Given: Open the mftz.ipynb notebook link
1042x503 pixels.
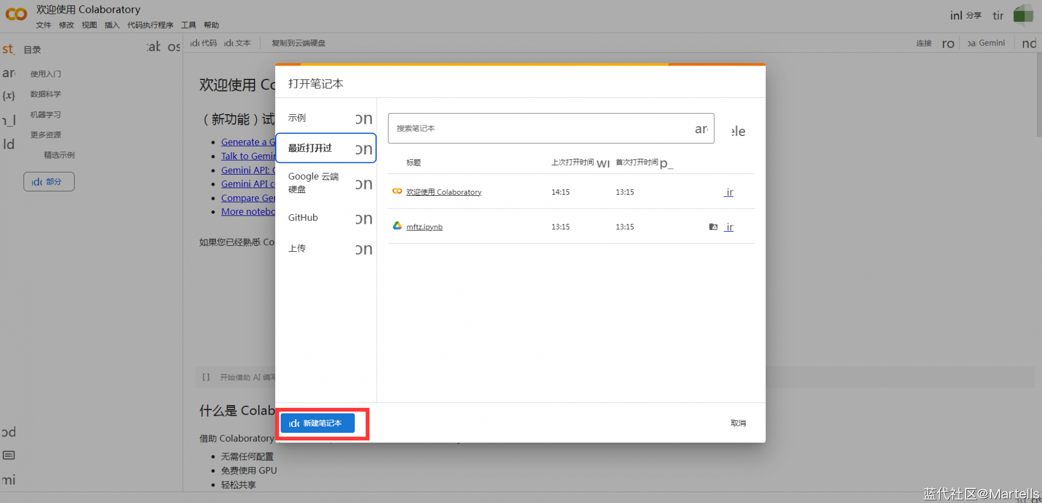Looking at the screenshot, I should (424, 227).
